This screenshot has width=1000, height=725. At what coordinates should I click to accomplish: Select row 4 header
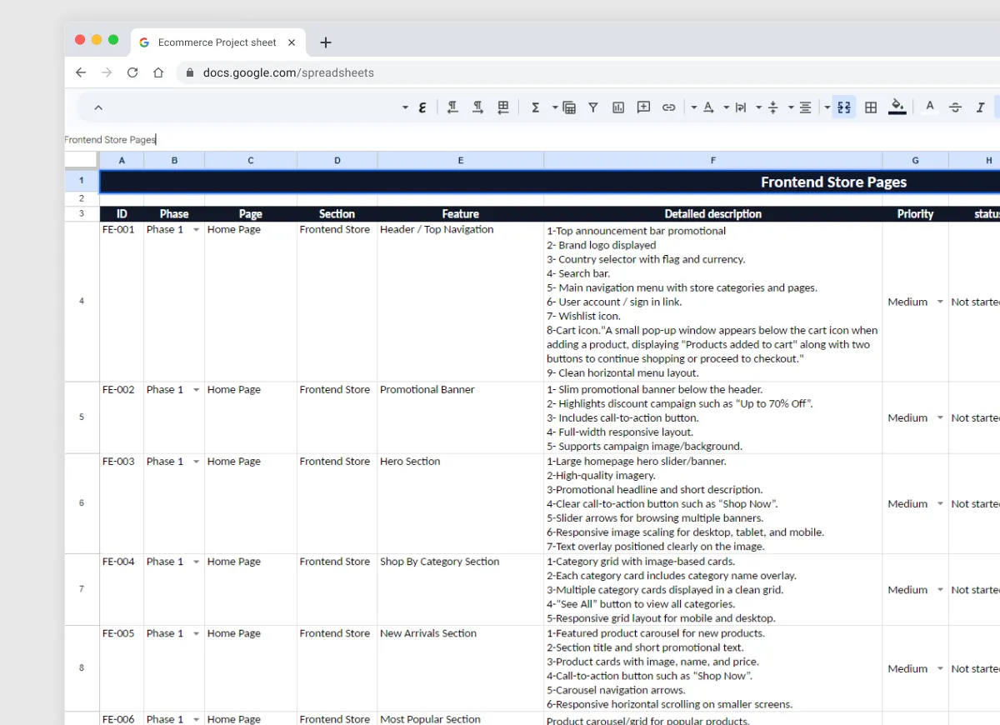[82, 301]
